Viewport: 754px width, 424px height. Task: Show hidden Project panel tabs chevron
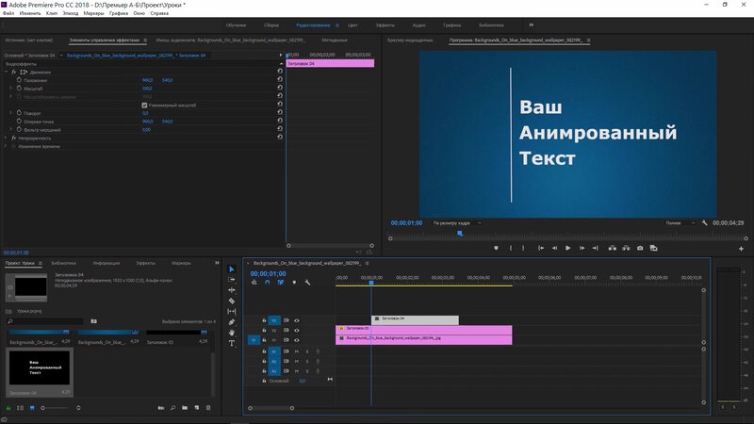point(217,263)
